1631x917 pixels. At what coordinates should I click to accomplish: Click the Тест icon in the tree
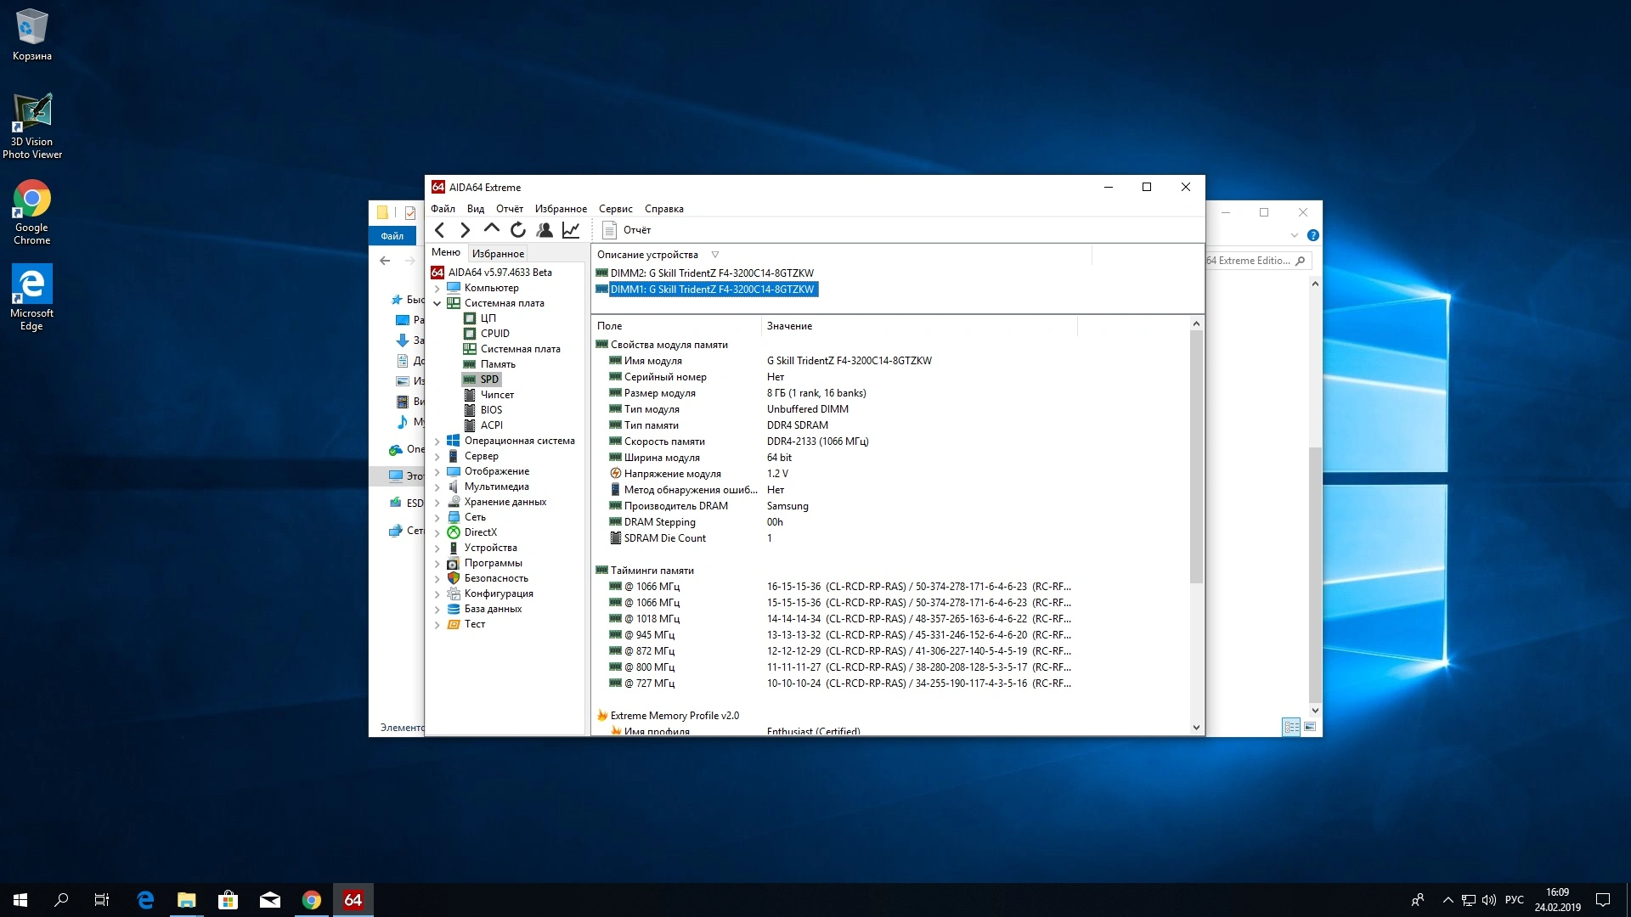(454, 624)
